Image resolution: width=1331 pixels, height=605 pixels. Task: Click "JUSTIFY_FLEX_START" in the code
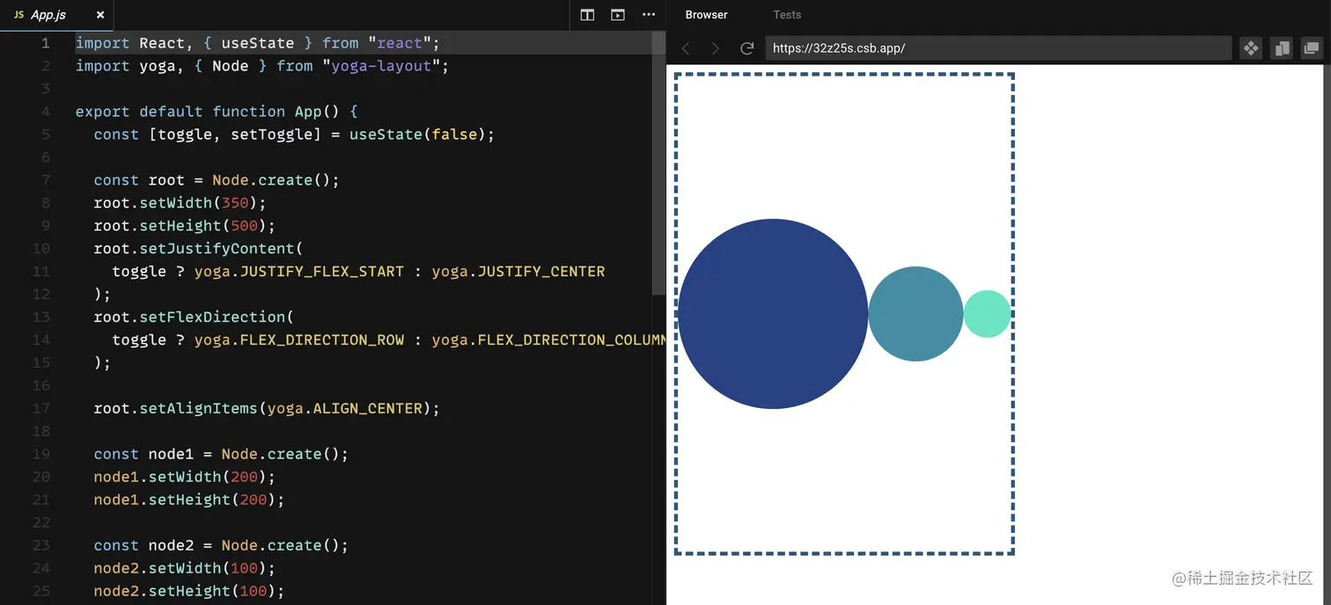[321, 271]
